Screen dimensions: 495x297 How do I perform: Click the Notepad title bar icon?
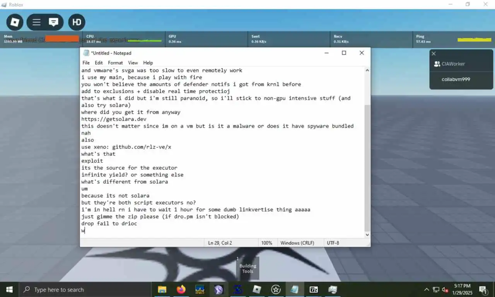pos(86,53)
